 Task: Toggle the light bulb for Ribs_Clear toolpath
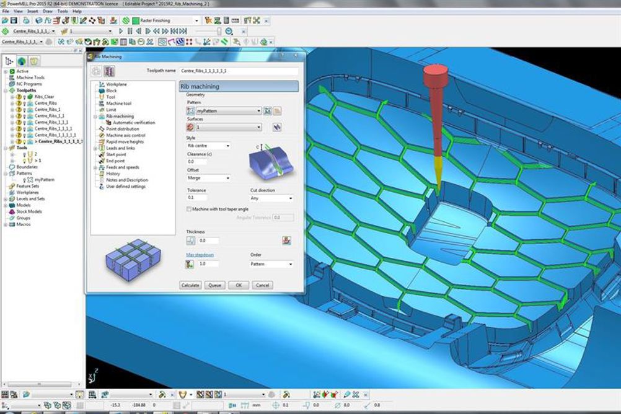click(x=24, y=97)
